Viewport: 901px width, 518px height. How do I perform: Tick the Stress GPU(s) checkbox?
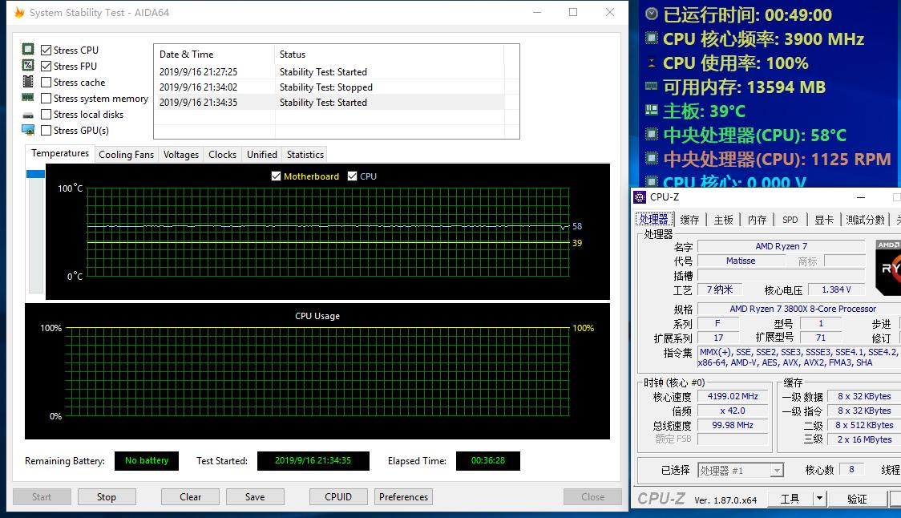tap(46, 131)
